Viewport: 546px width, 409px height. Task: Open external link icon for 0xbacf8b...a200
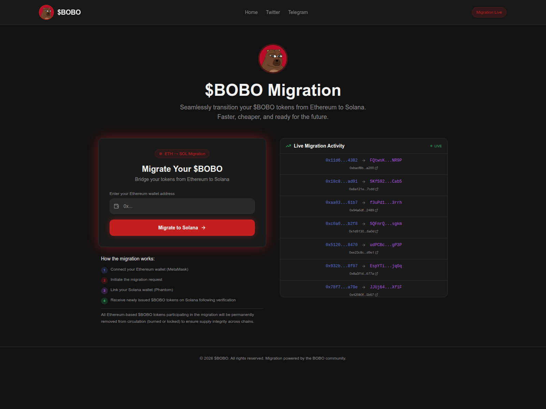coord(376,168)
